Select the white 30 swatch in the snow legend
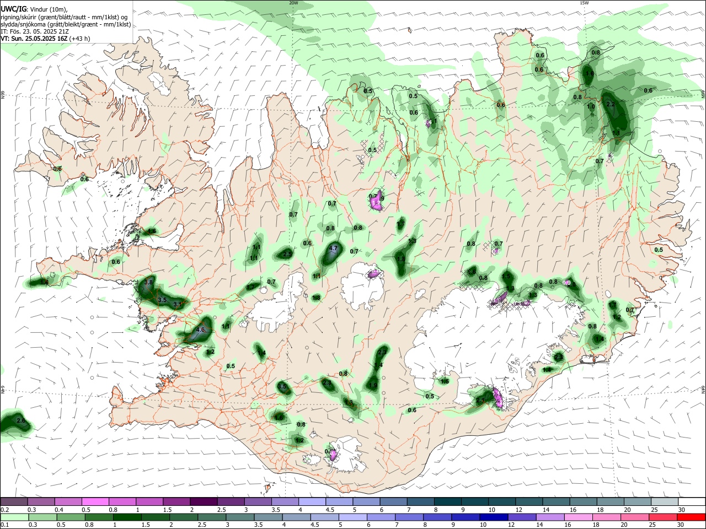Image resolution: width=706 pixels, height=529 pixels. 691,501
